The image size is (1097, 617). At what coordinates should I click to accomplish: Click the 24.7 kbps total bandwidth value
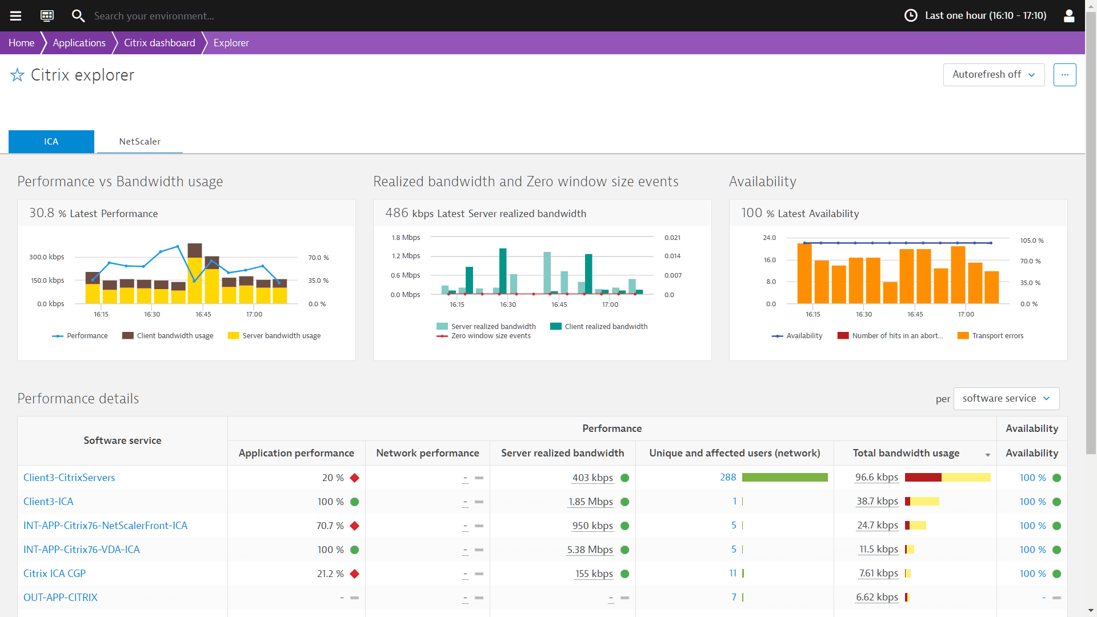click(878, 526)
